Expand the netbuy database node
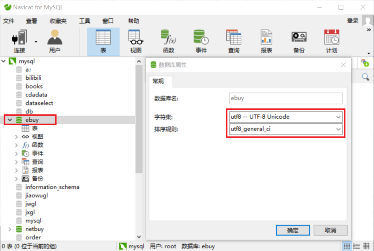Screen dimensions: 374x251 [x=10, y=229]
